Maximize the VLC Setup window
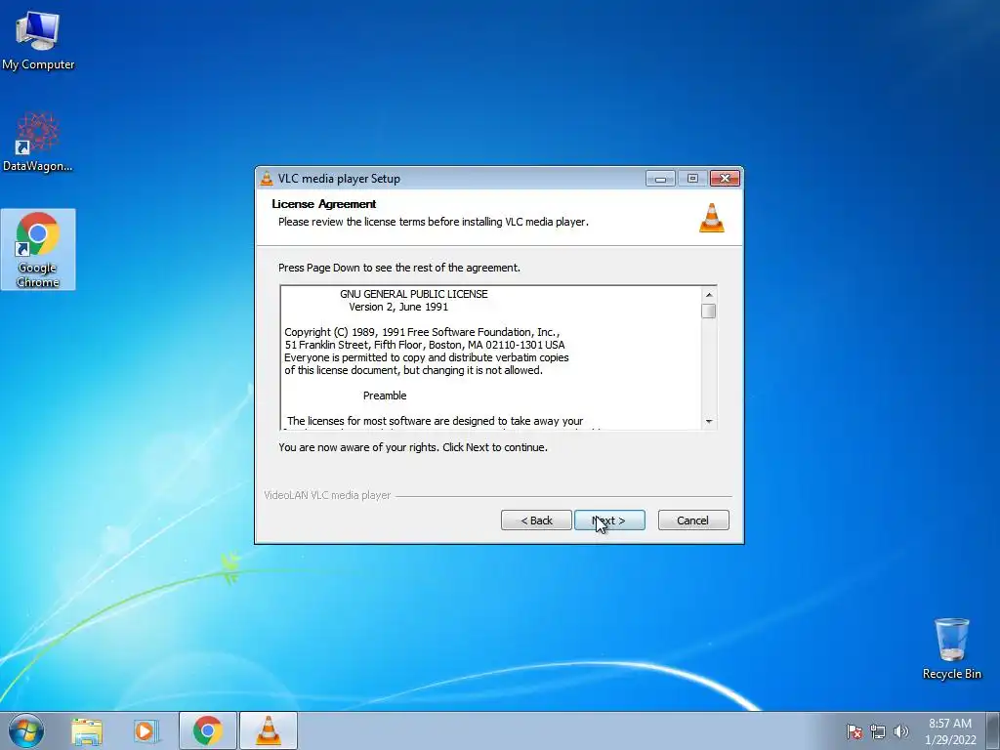Screen dimensions: 1000x750 click(692, 179)
